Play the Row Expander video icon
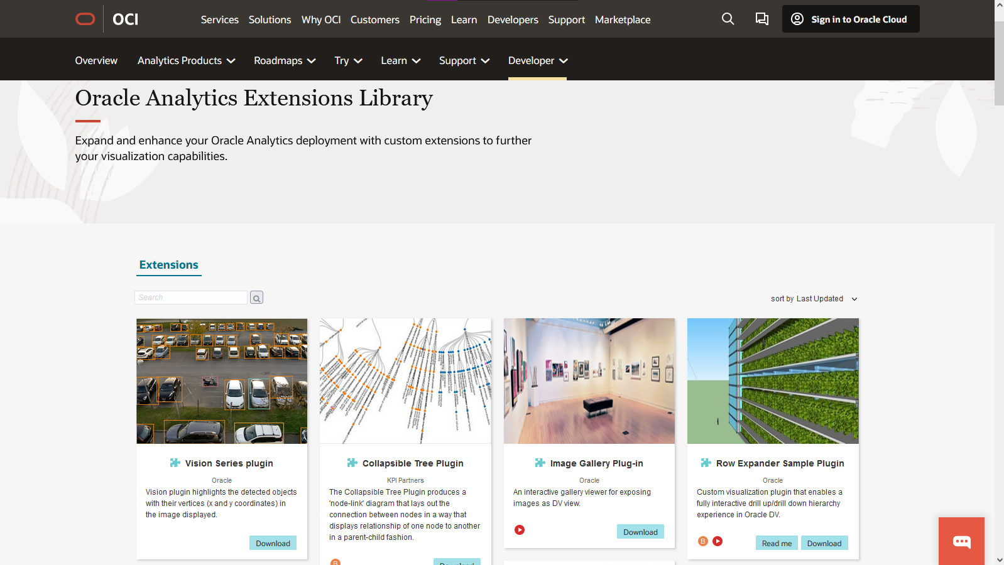Viewport: 1004px width, 565px height. click(x=718, y=541)
